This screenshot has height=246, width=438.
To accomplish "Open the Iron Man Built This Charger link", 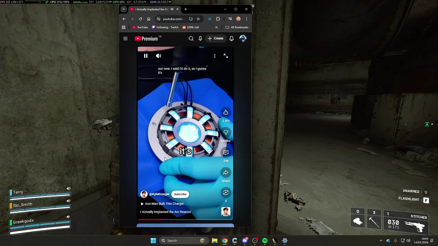I will [x=162, y=204].
